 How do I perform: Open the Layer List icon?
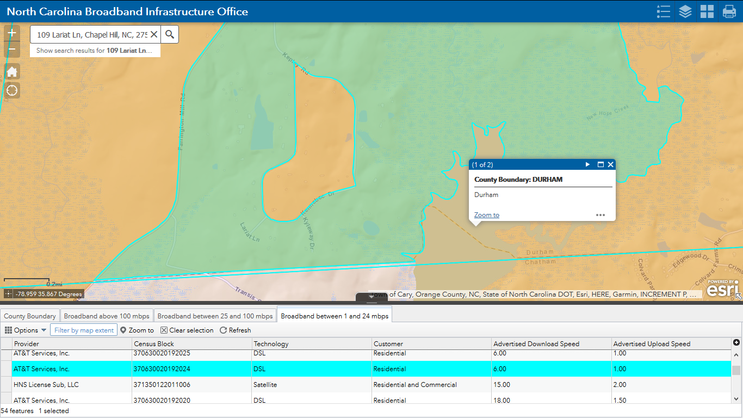pos(685,11)
